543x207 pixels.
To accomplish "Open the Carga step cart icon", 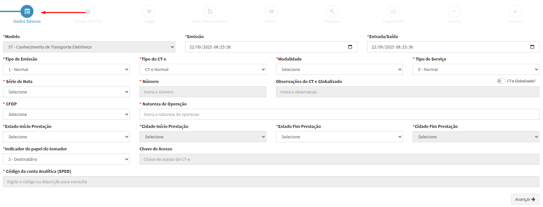I will tap(149, 12).
